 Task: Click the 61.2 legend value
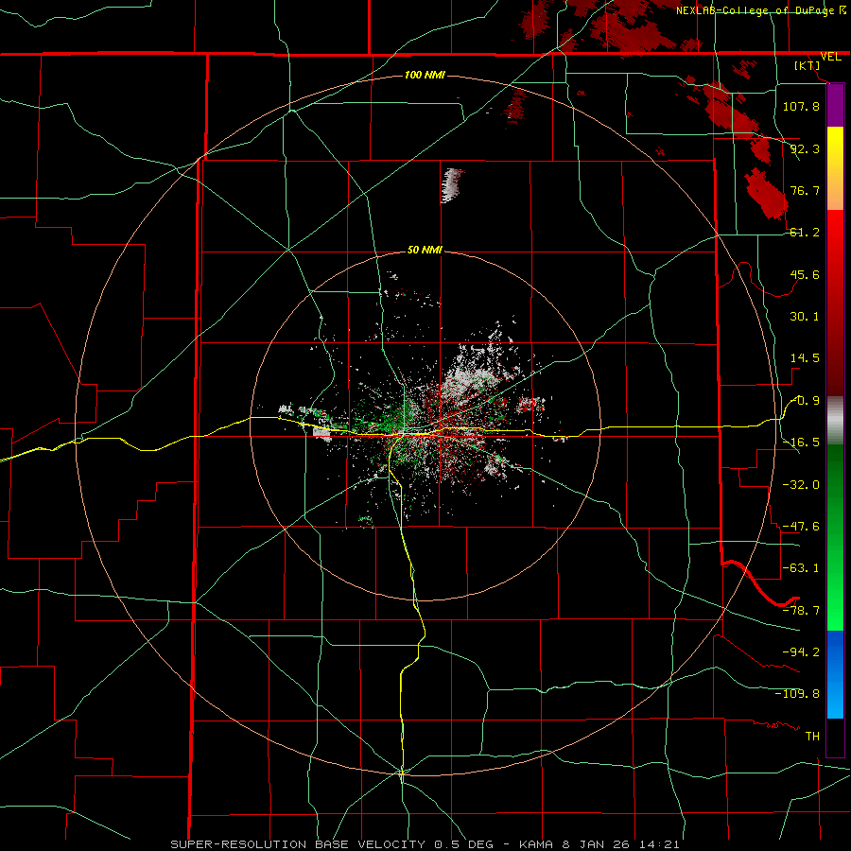coord(805,233)
